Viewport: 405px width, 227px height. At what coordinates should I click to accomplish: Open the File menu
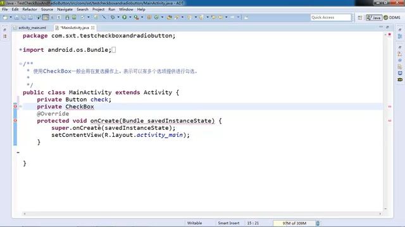[4, 9]
